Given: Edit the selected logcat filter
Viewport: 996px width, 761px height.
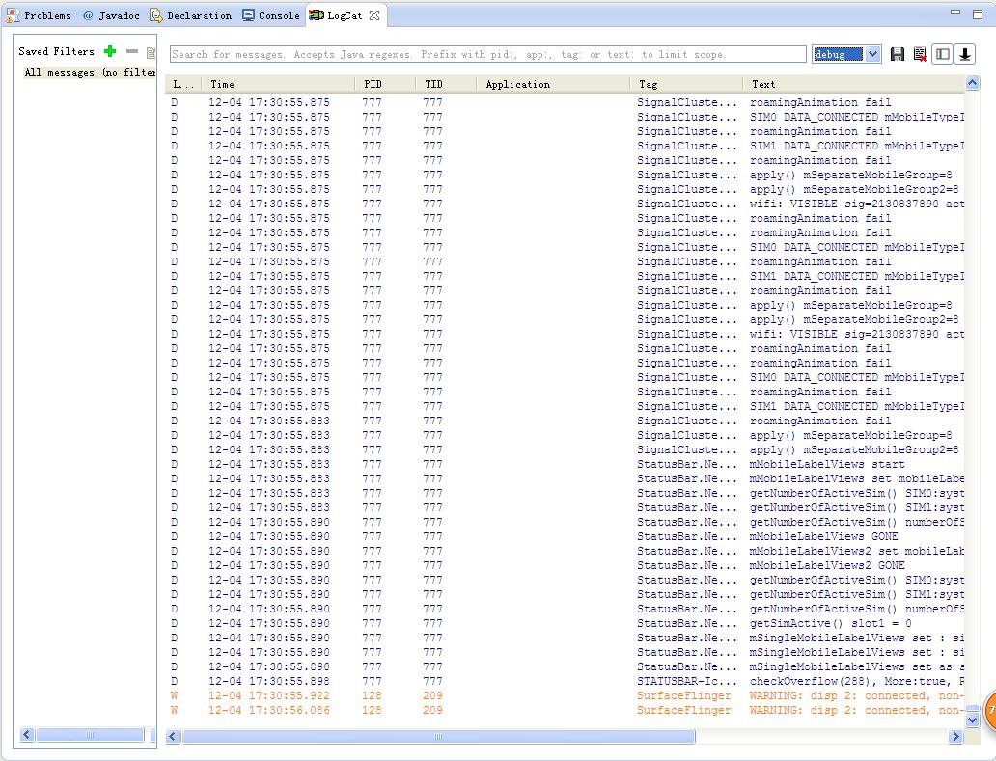Looking at the screenshot, I should point(151,52).
